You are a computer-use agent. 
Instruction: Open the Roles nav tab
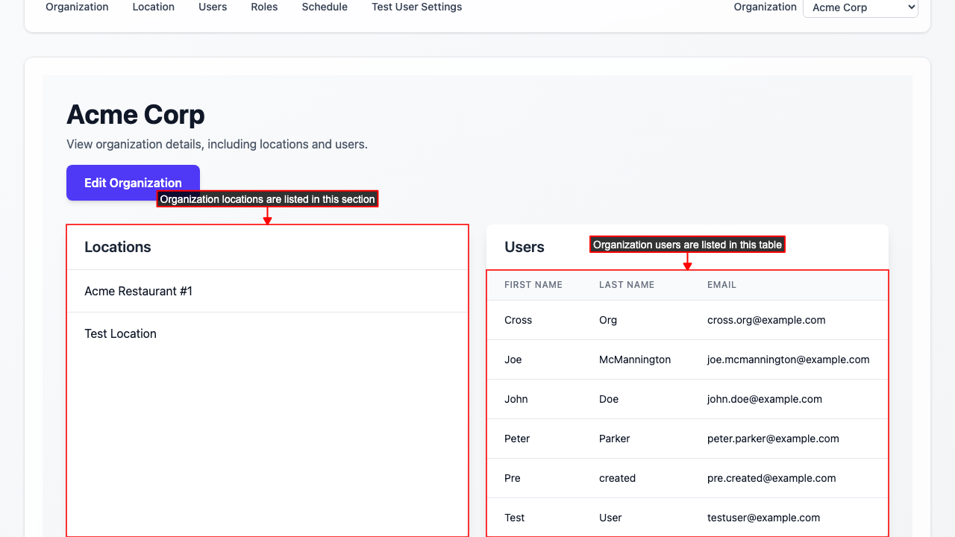click(264, 7)
